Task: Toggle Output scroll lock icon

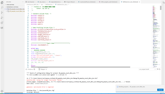Action: 160,69
